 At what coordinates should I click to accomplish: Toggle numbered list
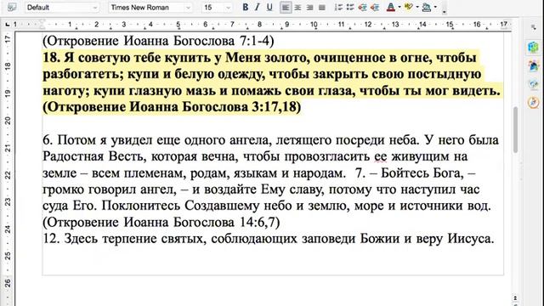tap(338, 8)
